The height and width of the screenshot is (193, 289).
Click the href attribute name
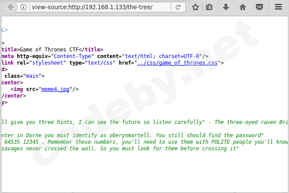coord(125,63)
